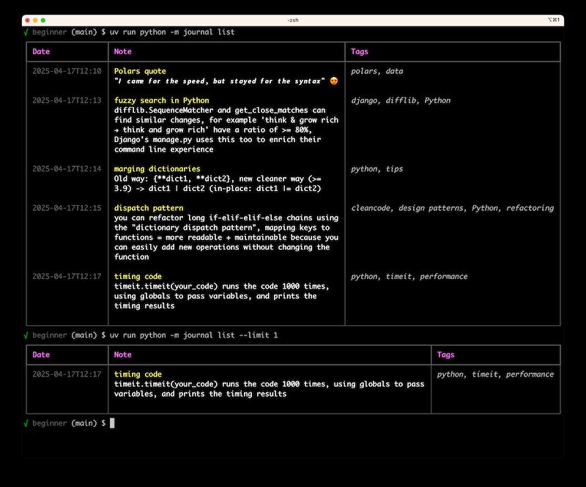
Task: Click the Date header in the second table
Action: pos(41,354)
